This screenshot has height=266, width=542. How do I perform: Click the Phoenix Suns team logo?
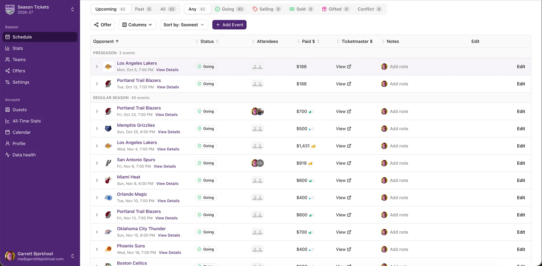pyautogui.click(x=108, y=249)
